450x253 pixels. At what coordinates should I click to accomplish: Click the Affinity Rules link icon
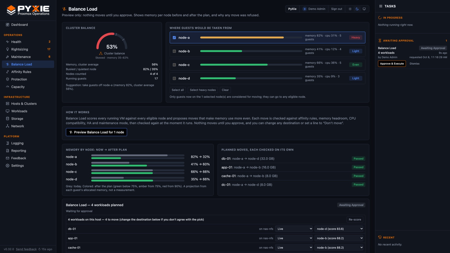pos(7,72)
